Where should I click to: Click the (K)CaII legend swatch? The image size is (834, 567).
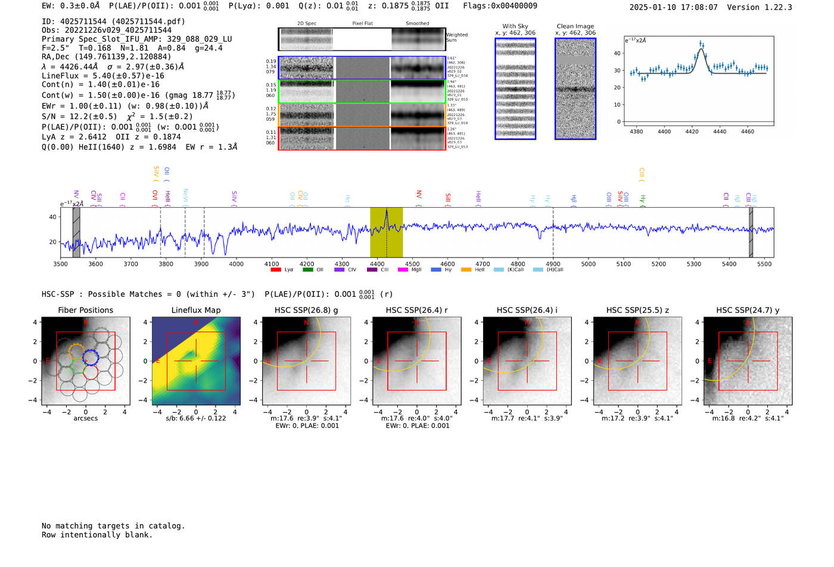499,270
